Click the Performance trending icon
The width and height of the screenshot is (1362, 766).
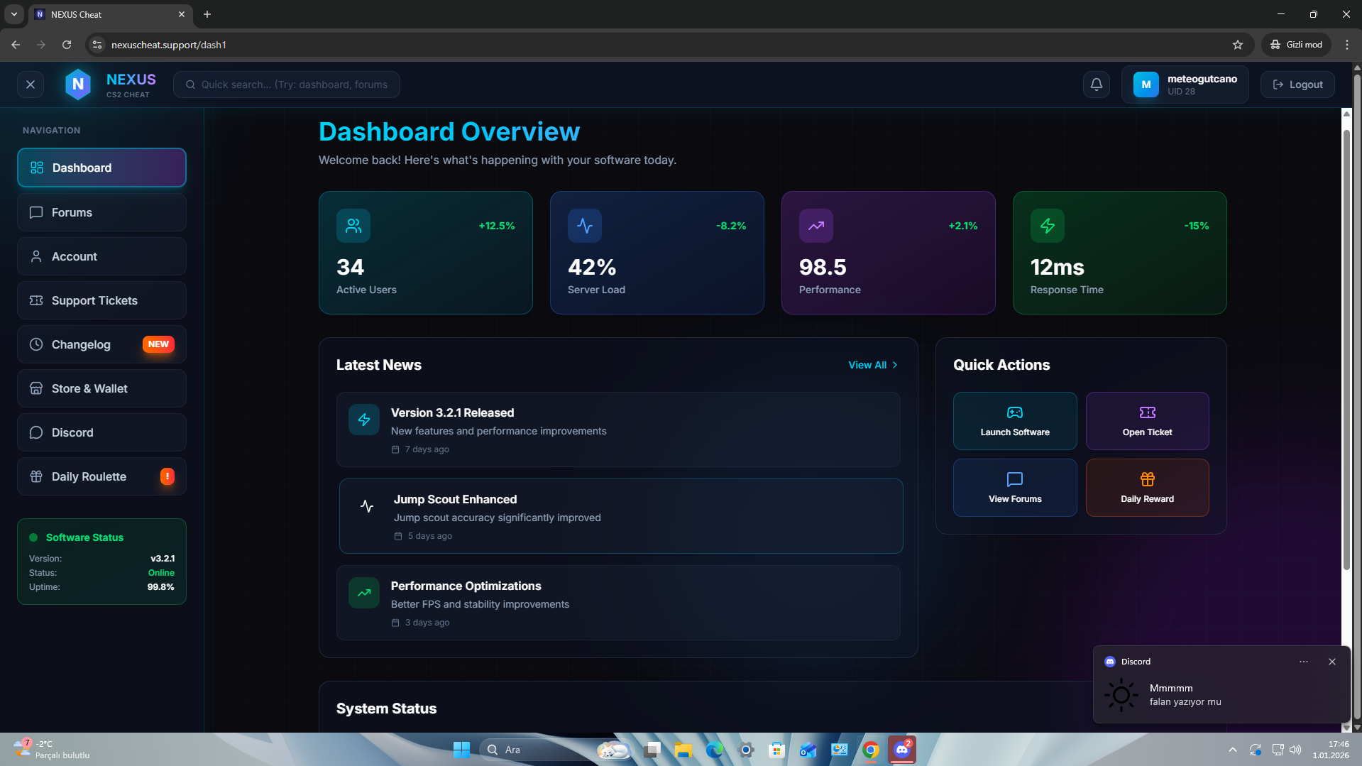coord(816,226)
